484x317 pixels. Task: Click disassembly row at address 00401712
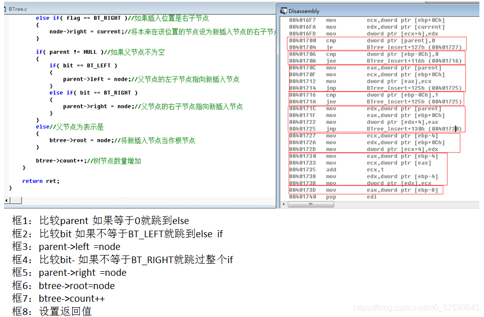[360, 81]
